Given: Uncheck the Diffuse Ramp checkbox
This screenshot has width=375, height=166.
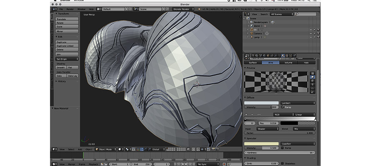Looking at the screenshot, I should coord(282,107).
